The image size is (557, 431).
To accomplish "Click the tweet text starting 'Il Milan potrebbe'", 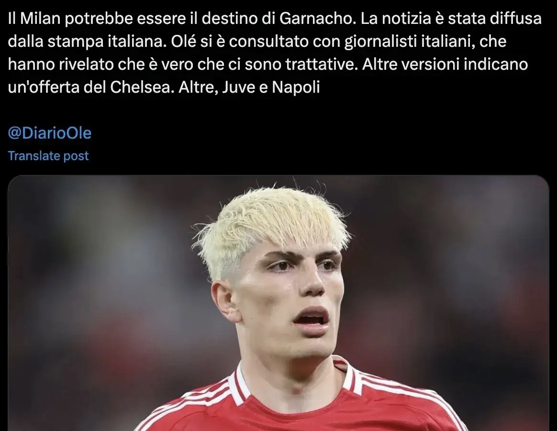I will click(275, 53).
